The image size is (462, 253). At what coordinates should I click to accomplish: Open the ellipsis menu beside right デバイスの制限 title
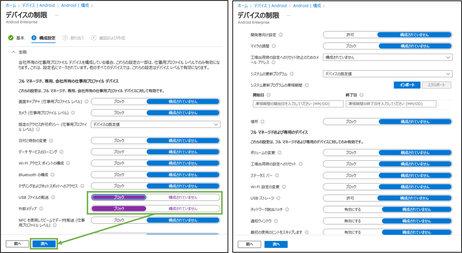point(288,15)
